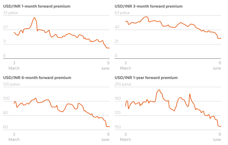The width and height of the screenshot is (228, 145).
Task: Click the 3 March date under 1-month chart
Action: [14, 66]
